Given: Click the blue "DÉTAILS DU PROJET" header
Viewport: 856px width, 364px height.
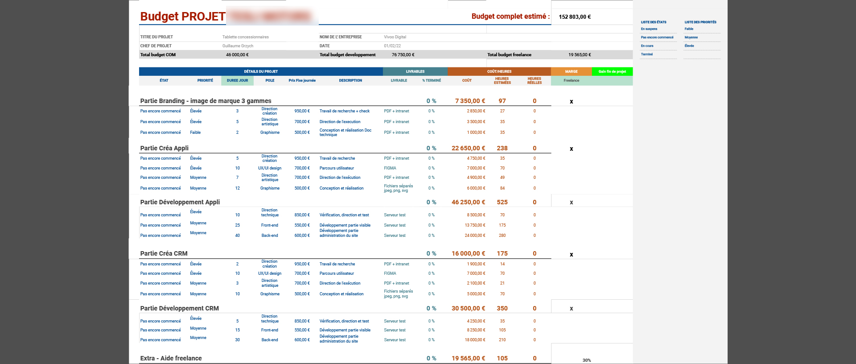Looking at the screenshot, I should tap(261, 71).
